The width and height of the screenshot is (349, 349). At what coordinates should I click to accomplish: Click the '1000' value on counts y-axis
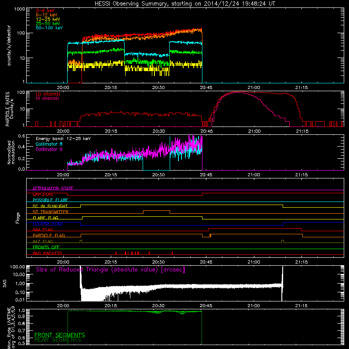click(x=20, y=9)
